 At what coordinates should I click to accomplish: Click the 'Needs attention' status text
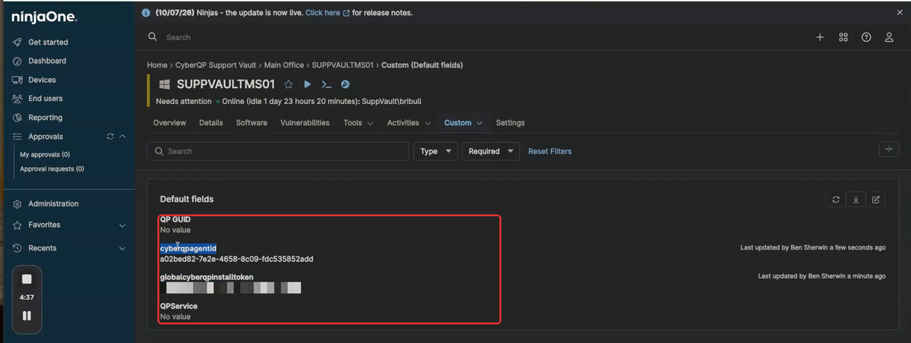[x=184, y=101]
